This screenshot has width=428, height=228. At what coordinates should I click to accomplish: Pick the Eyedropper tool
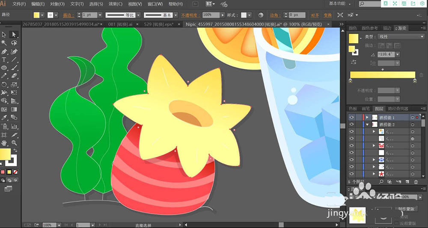tap(4, 118)
